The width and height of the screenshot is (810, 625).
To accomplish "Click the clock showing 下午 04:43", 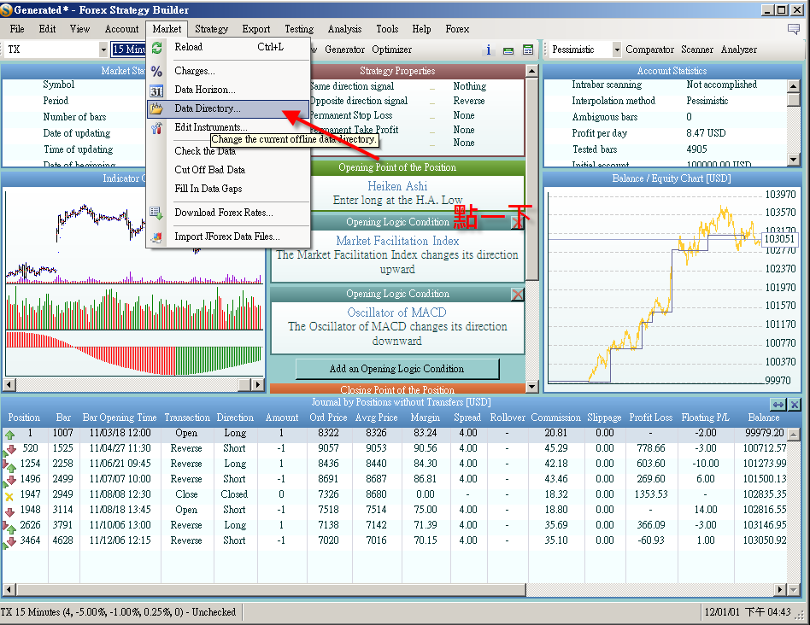I will click(767, 612).
